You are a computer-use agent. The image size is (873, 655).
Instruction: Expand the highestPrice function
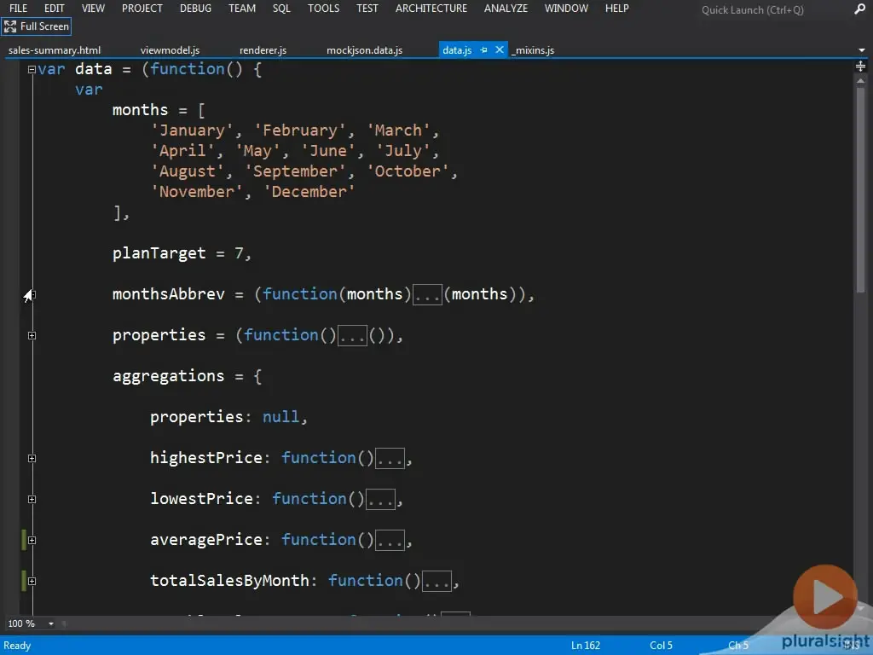[x=32, y=458]
